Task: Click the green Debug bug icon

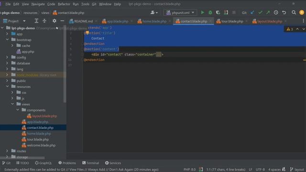Action: click(x=210, y=13)
